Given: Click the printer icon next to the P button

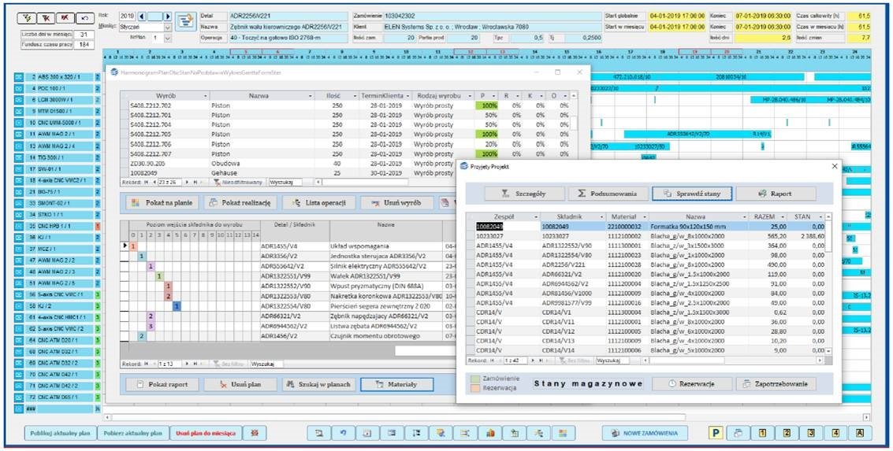Looking at the screenshot, I should [736, 433].
